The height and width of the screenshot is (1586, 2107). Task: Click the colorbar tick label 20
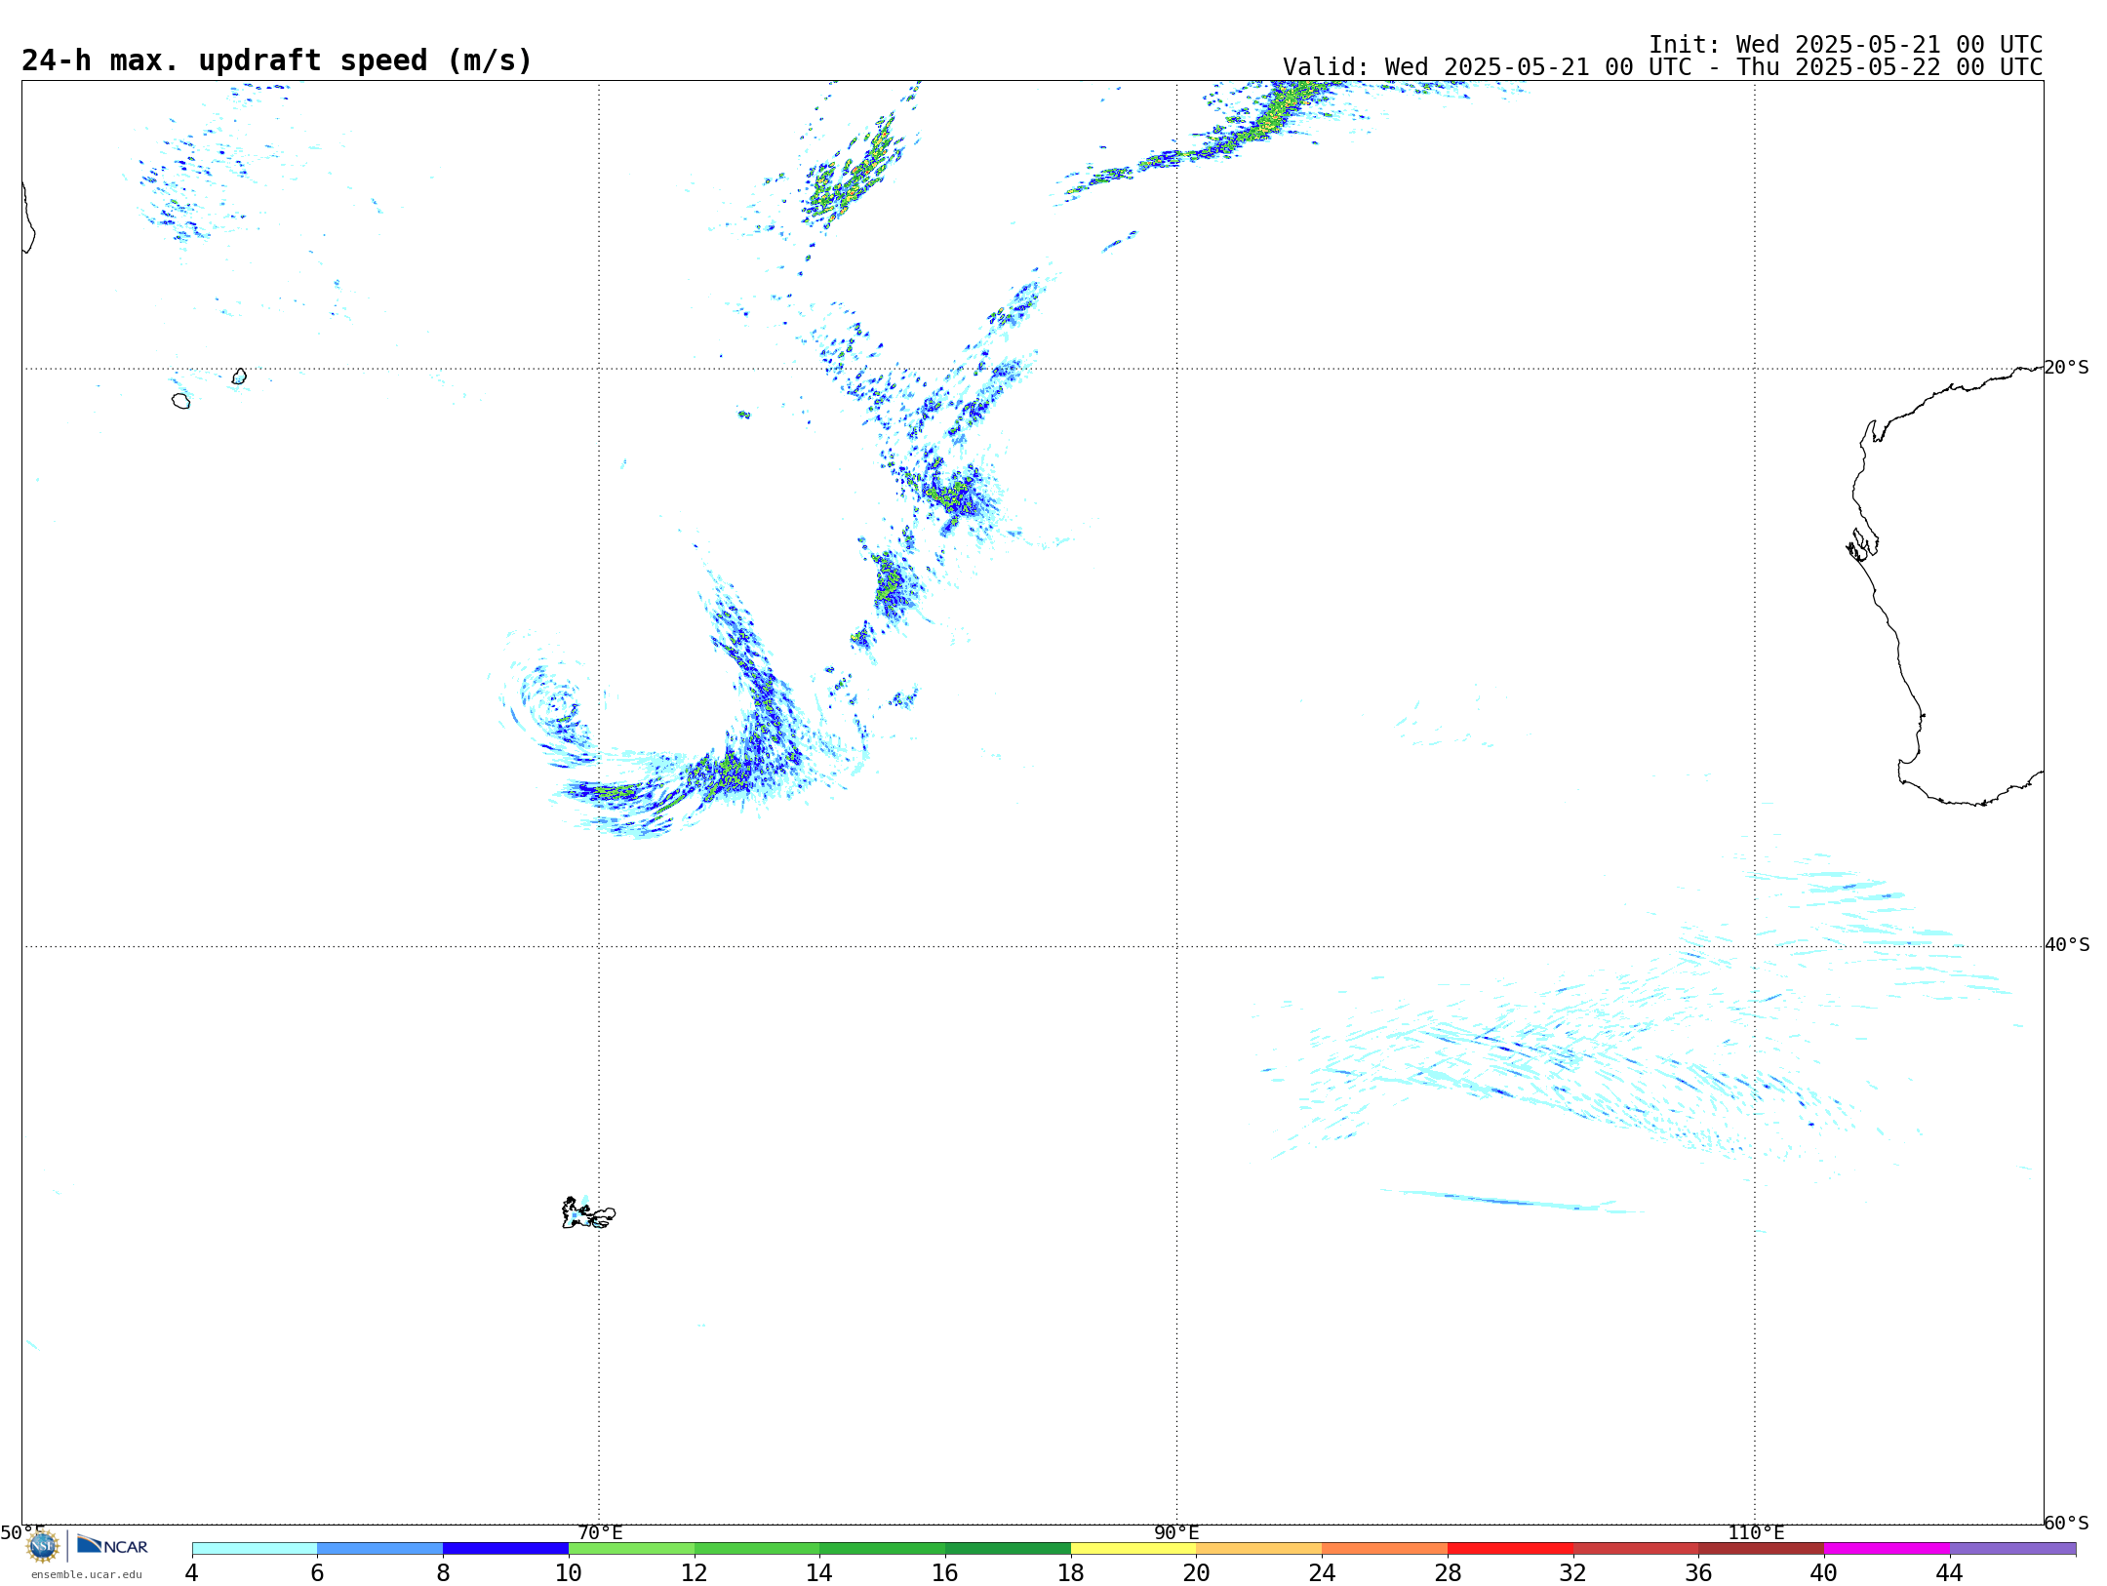(x=1197, y=1573)
